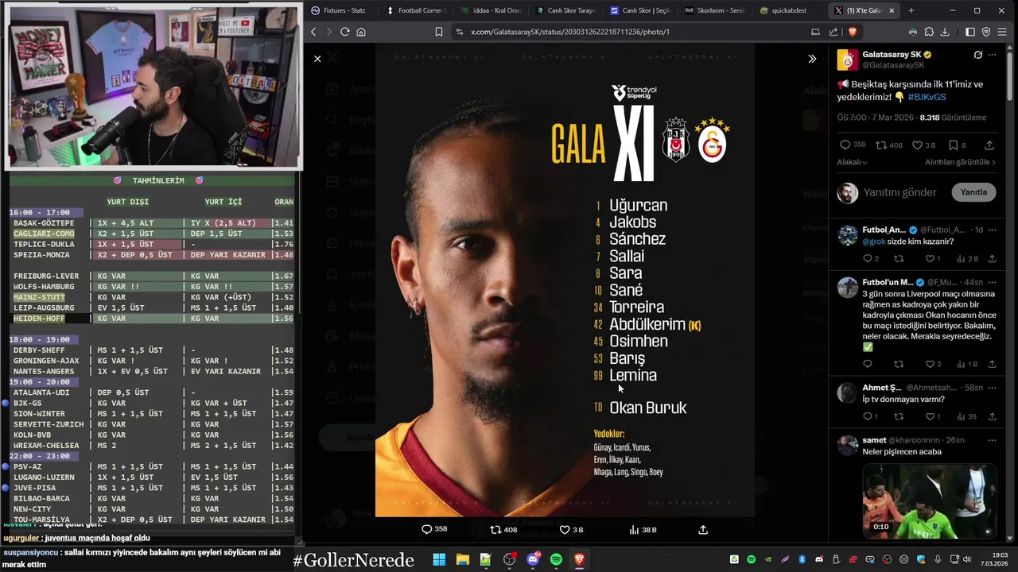
Task: Open Alıntıları görüntüle link
Action: coord(960,162)
